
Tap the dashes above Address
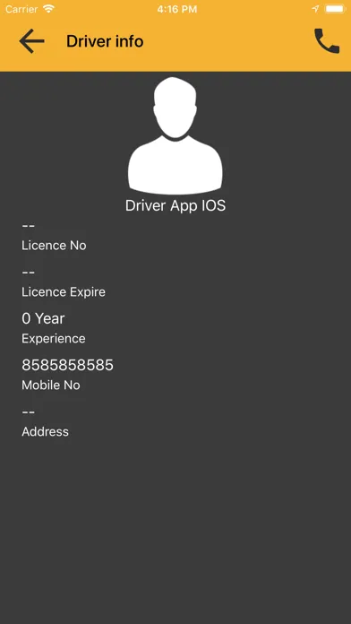pos(29,412)
